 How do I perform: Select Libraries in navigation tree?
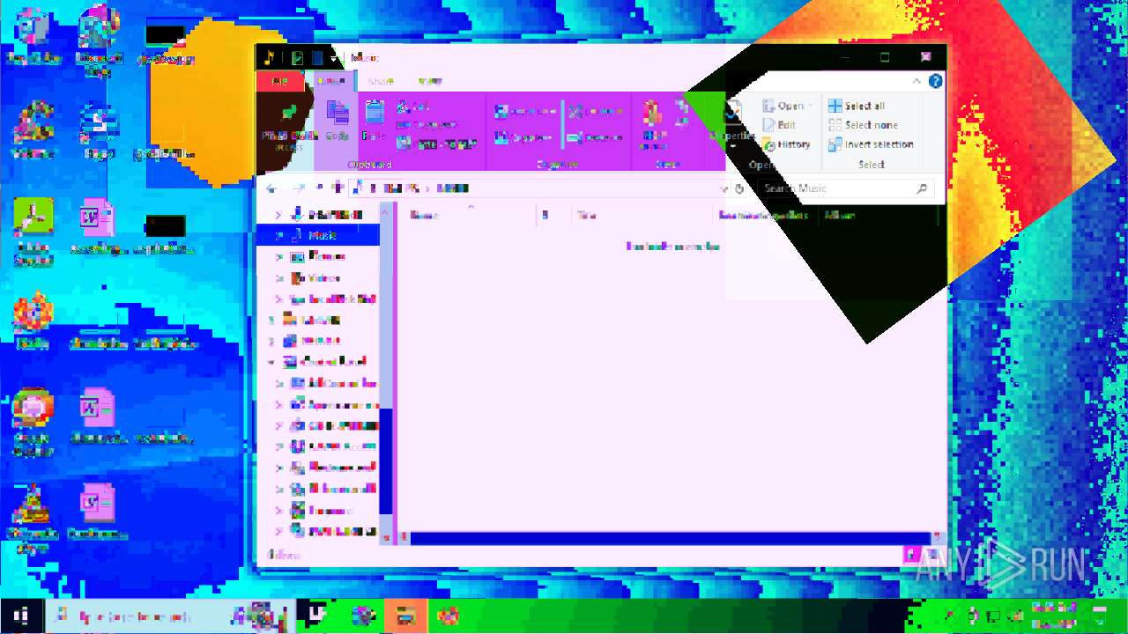pos(321,320)
